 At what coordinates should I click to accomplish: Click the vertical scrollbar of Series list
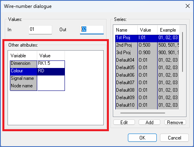click(x=183, y=52)
